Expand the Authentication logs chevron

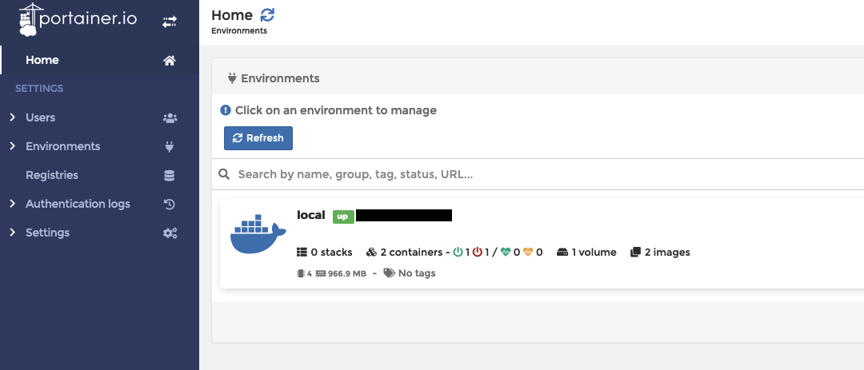[13, 204]
